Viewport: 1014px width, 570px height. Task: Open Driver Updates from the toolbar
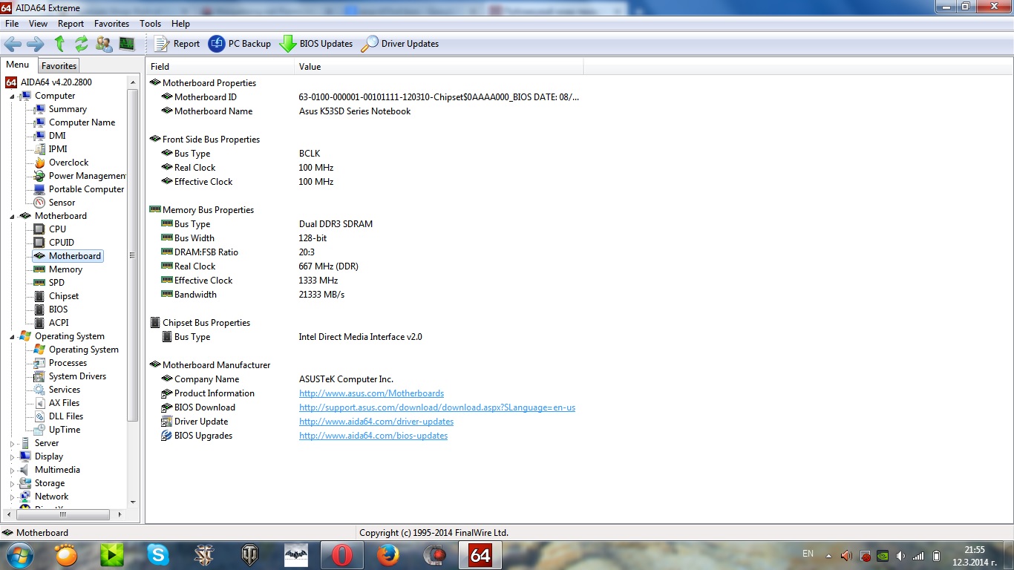(400, 44)
